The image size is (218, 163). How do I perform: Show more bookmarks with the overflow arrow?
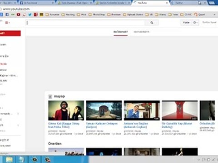[x=214, y=14]
